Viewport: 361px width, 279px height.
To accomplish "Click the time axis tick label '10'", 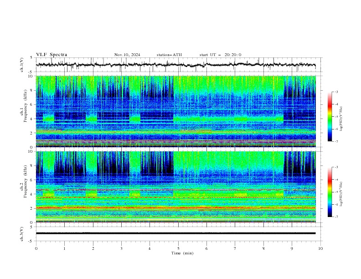I will tap(320, 248).
